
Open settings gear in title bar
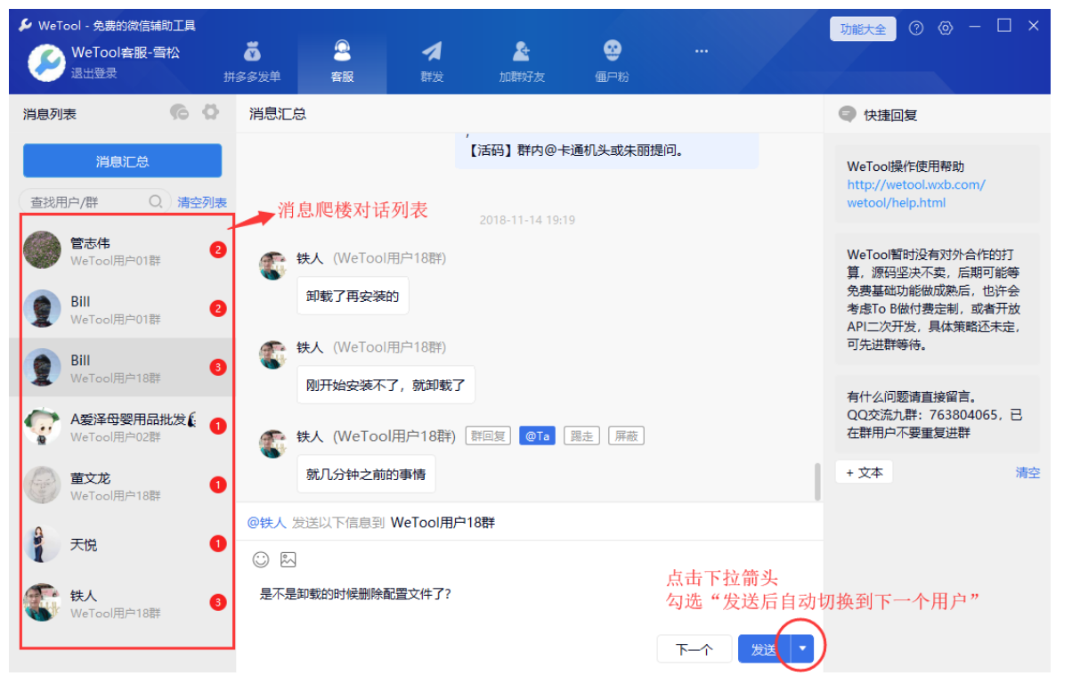click(946, 29)
